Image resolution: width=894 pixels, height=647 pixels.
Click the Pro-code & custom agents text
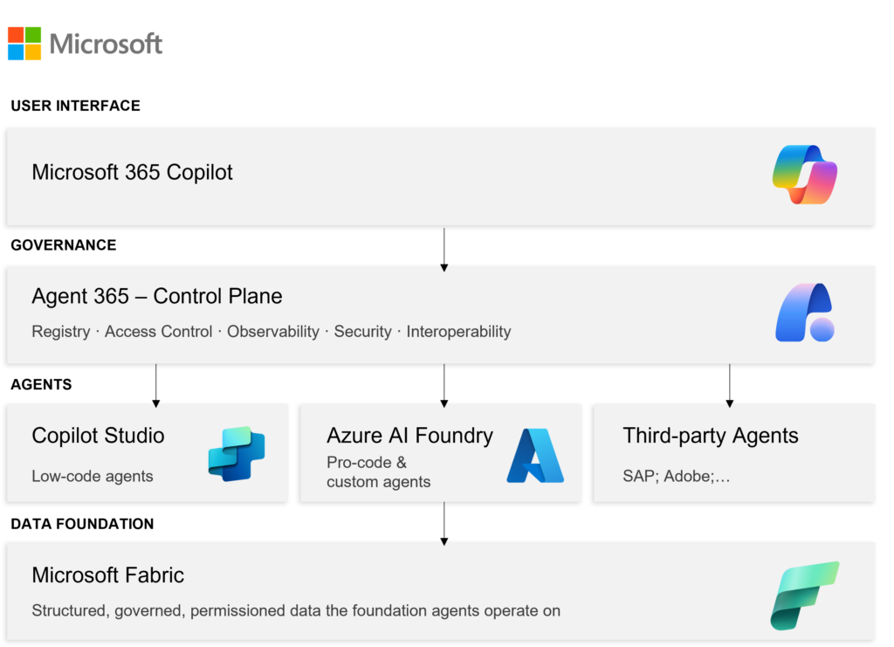tap(378, 471)
